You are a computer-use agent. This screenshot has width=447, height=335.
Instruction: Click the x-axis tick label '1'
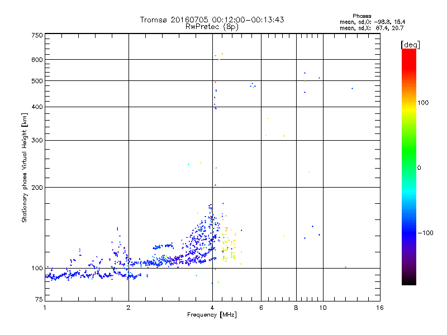click(x=45, y=308)
